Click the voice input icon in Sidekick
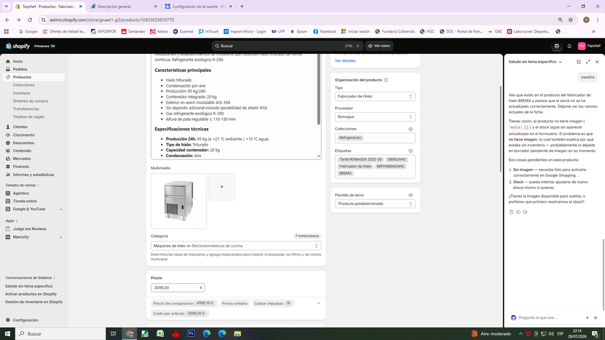605x340 pixels. pyautogui.click(x=596, y=318)
